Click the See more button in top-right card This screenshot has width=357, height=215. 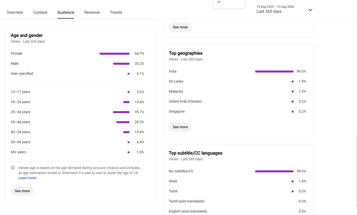click(x=180, y=27)
